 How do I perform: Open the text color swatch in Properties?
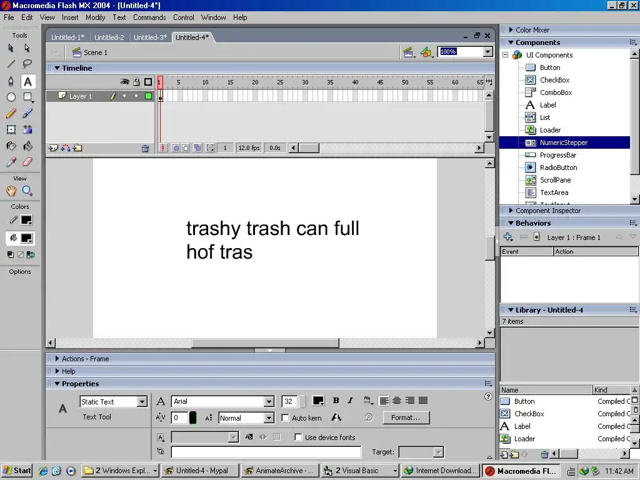coord(318,401)
